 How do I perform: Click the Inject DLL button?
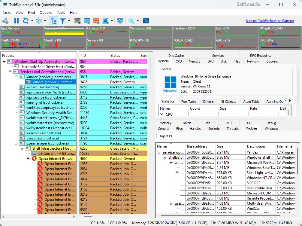tap(167, 136)
